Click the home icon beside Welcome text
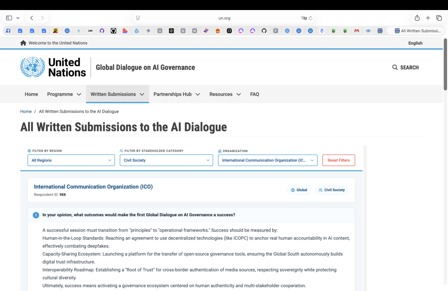This screenshot has width=448, height=291. (x=23, y=43)
